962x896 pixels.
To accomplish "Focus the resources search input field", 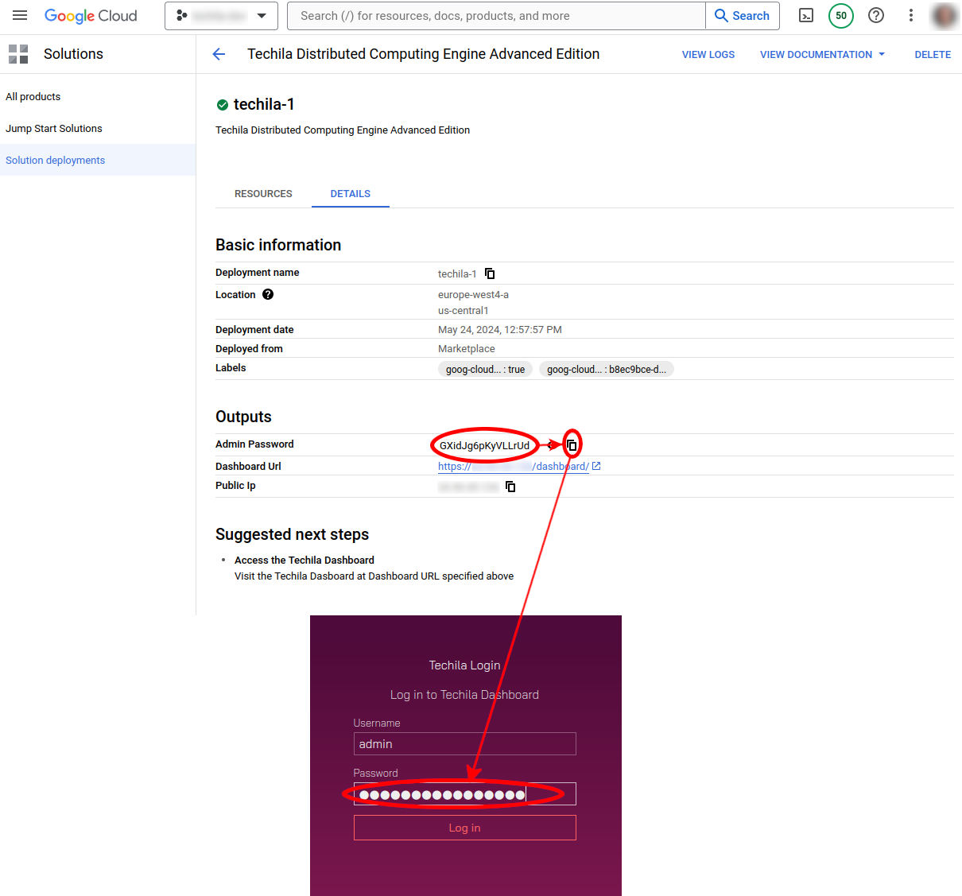I will (497, 16).
